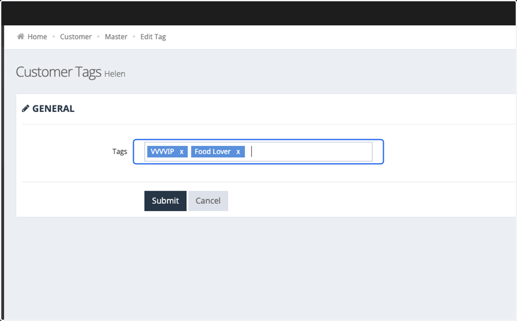Image resolution: width=517 pixels, height=321 pixels.
Task: Submit the customer tags form
Action: (165, 201)
